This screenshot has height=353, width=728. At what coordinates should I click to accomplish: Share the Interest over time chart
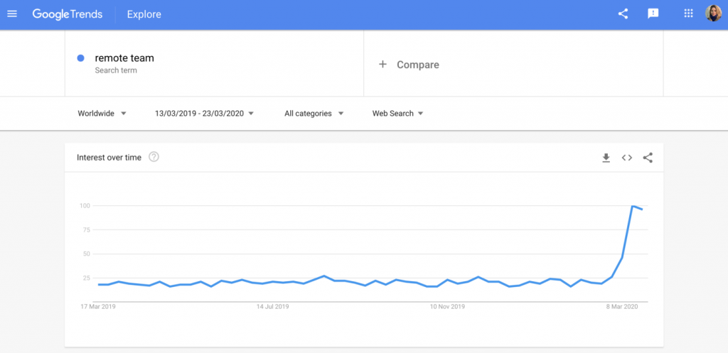point(648,158)
